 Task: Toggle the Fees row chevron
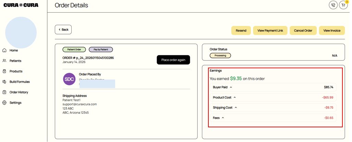[x=223, y=118]
